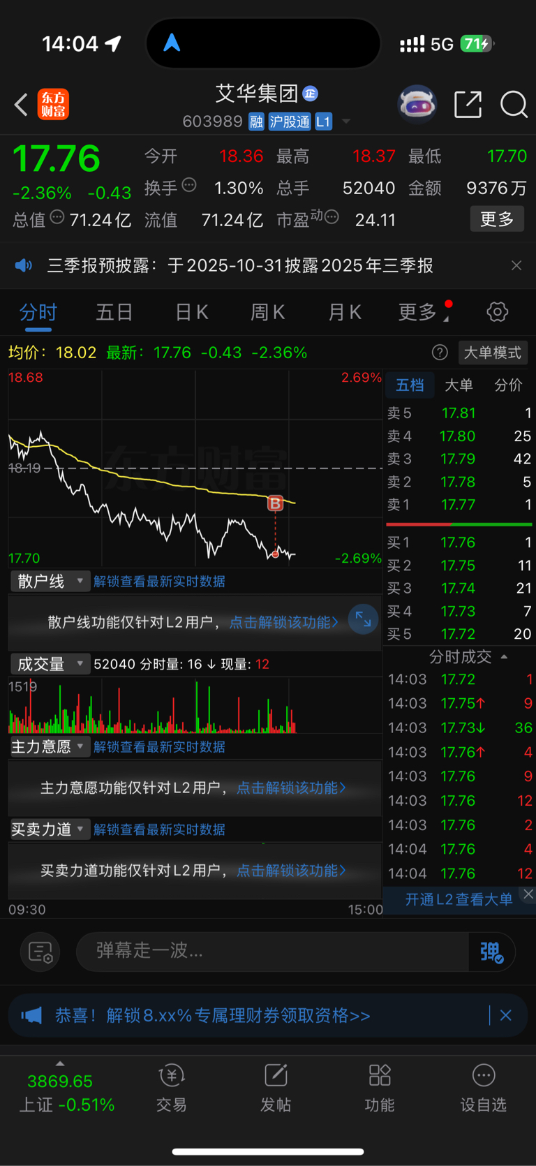536x1166 pixels.
Task: Tap the 总值 info circle icon
Action: point(57,217)
